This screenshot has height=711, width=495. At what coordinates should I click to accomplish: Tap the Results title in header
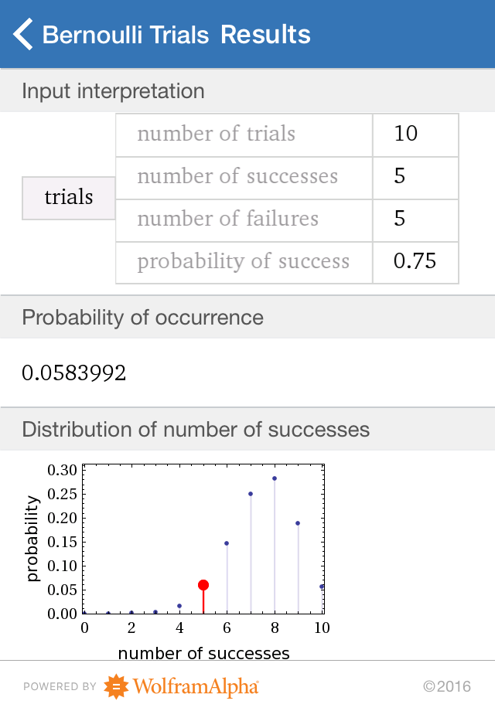click(x=265, y=35)
